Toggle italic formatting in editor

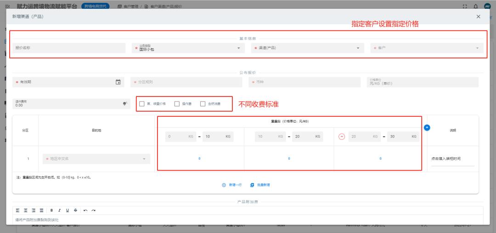[59, 210]
